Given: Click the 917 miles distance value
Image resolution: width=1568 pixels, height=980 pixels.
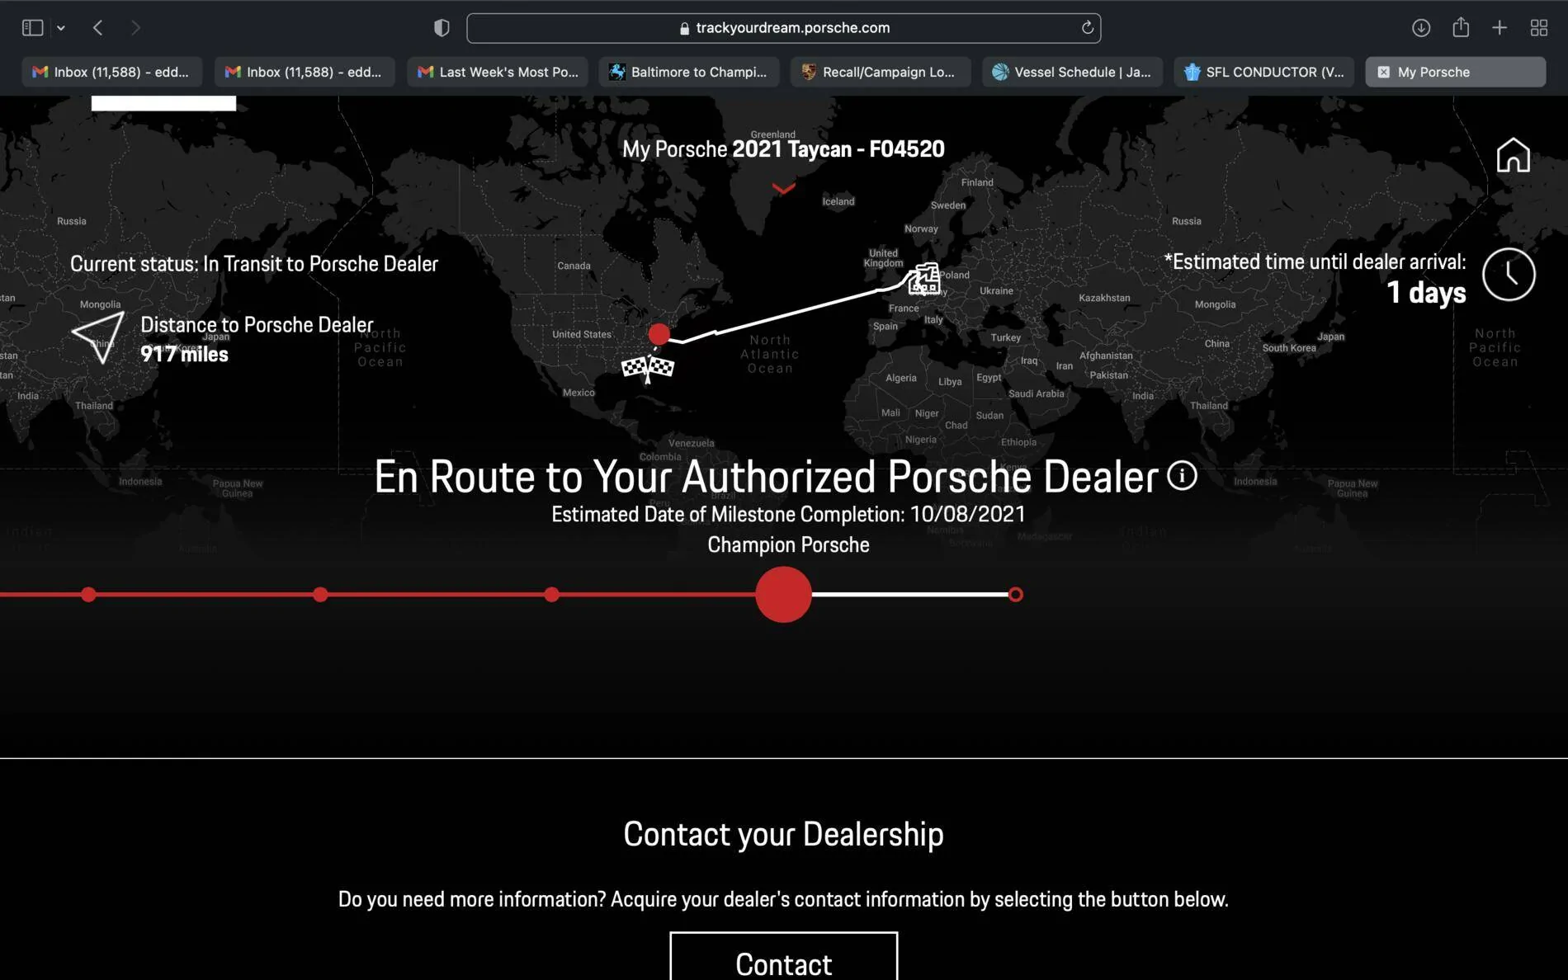Looking at the screenshot, I should pyautogui.click(x=184, y=354).
